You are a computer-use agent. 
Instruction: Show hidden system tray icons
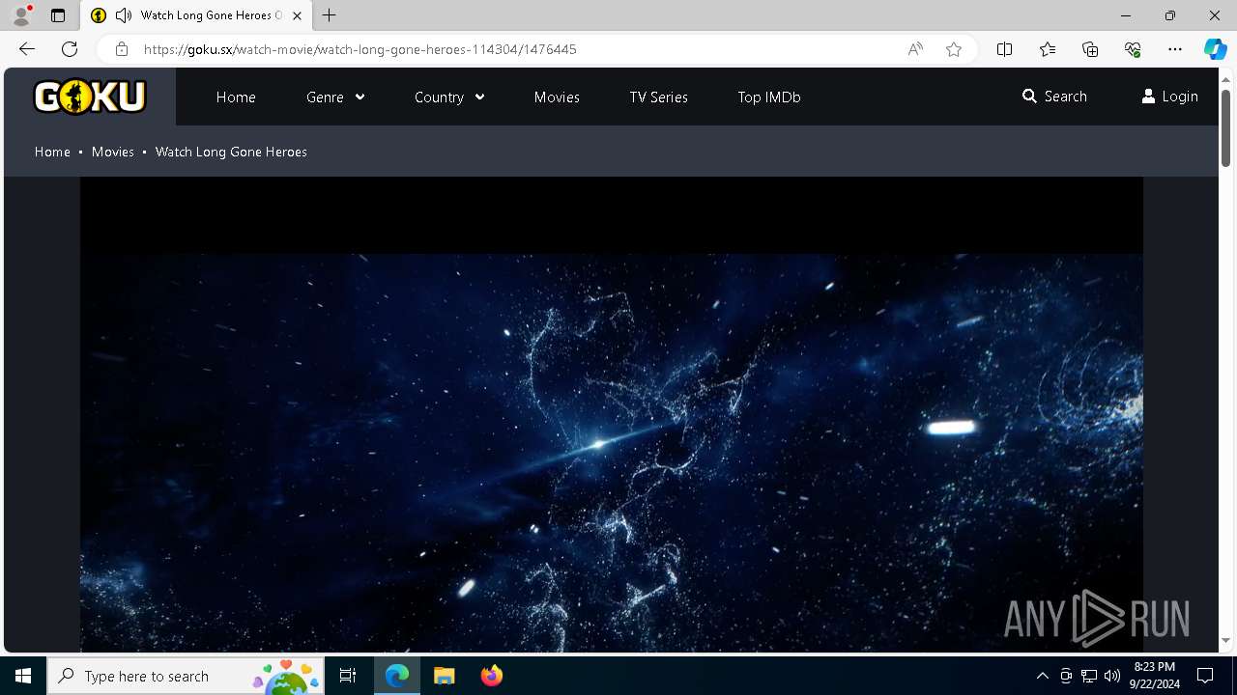coord(1042,676)
